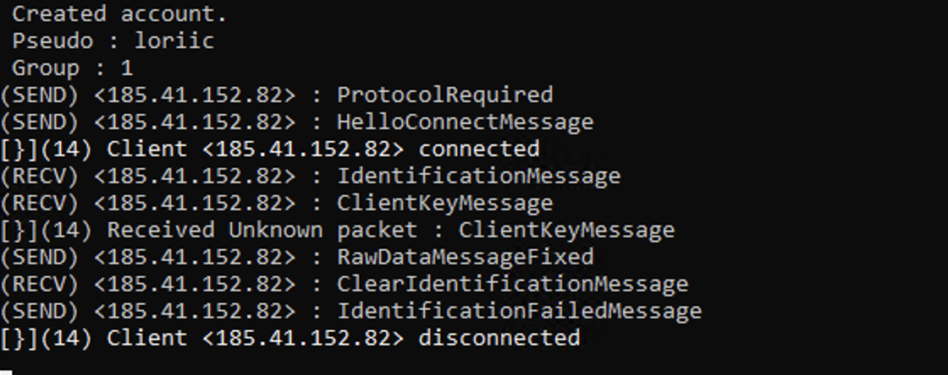Place cursor at the blinking console prompt
The height and width of the screenshot is (375, 948).
[6, 372]
